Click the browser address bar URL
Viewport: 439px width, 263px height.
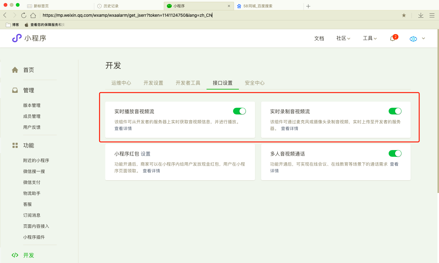pos(128,15)
